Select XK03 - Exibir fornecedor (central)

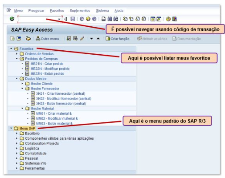pos(61,104)
